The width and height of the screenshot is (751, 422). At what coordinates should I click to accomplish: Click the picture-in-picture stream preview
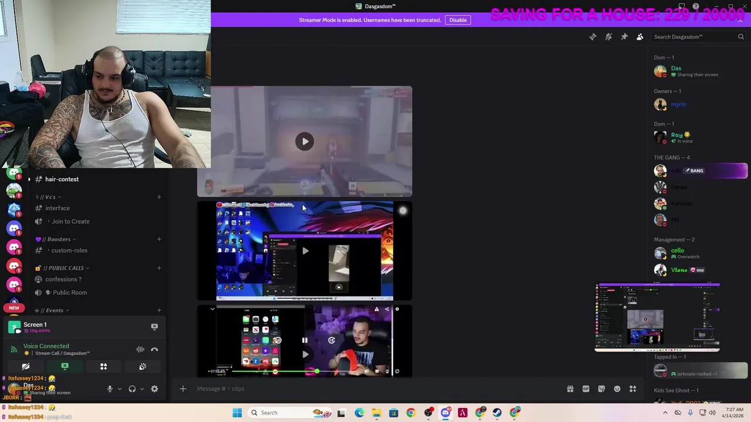pyautogui.click(x=657, y=318)
